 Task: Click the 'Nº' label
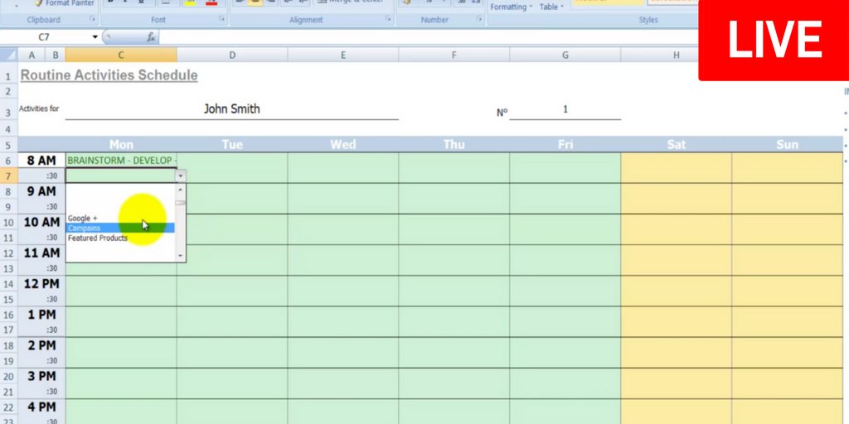pos(502,113)
